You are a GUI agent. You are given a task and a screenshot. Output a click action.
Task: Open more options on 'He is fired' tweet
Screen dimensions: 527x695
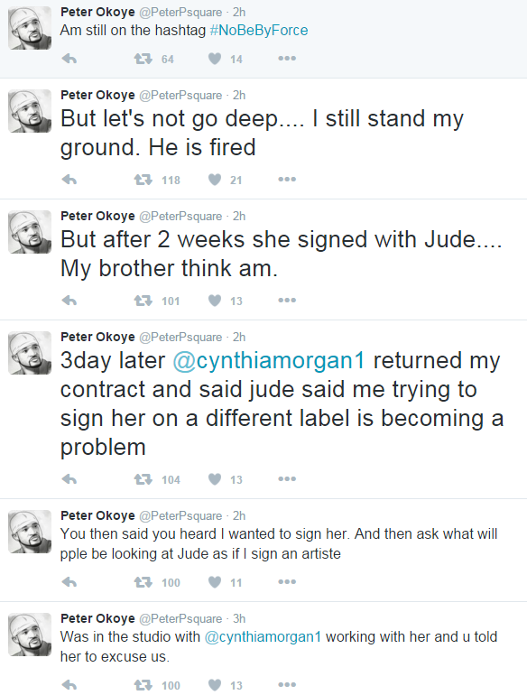(287, 180)
